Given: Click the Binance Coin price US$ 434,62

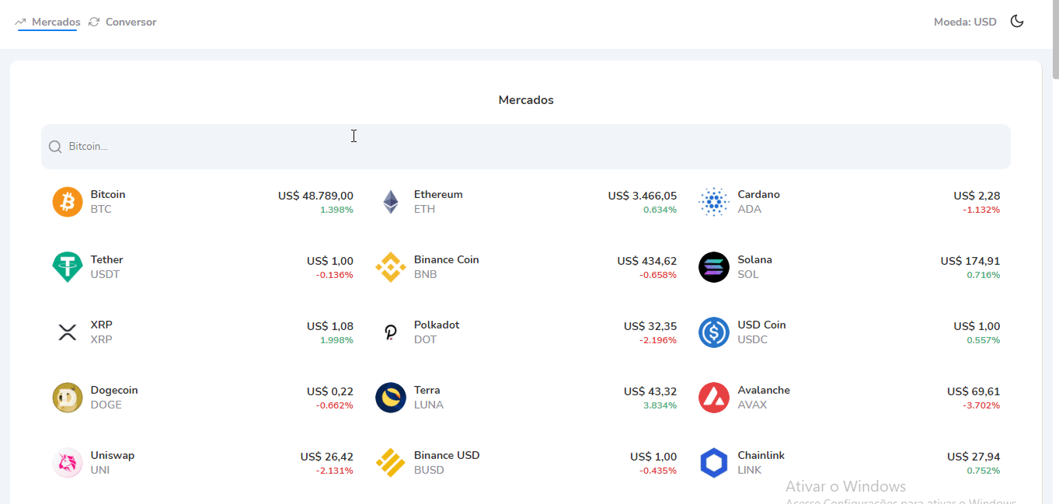Looking at the screenshot, I should [x=646, y=261].
